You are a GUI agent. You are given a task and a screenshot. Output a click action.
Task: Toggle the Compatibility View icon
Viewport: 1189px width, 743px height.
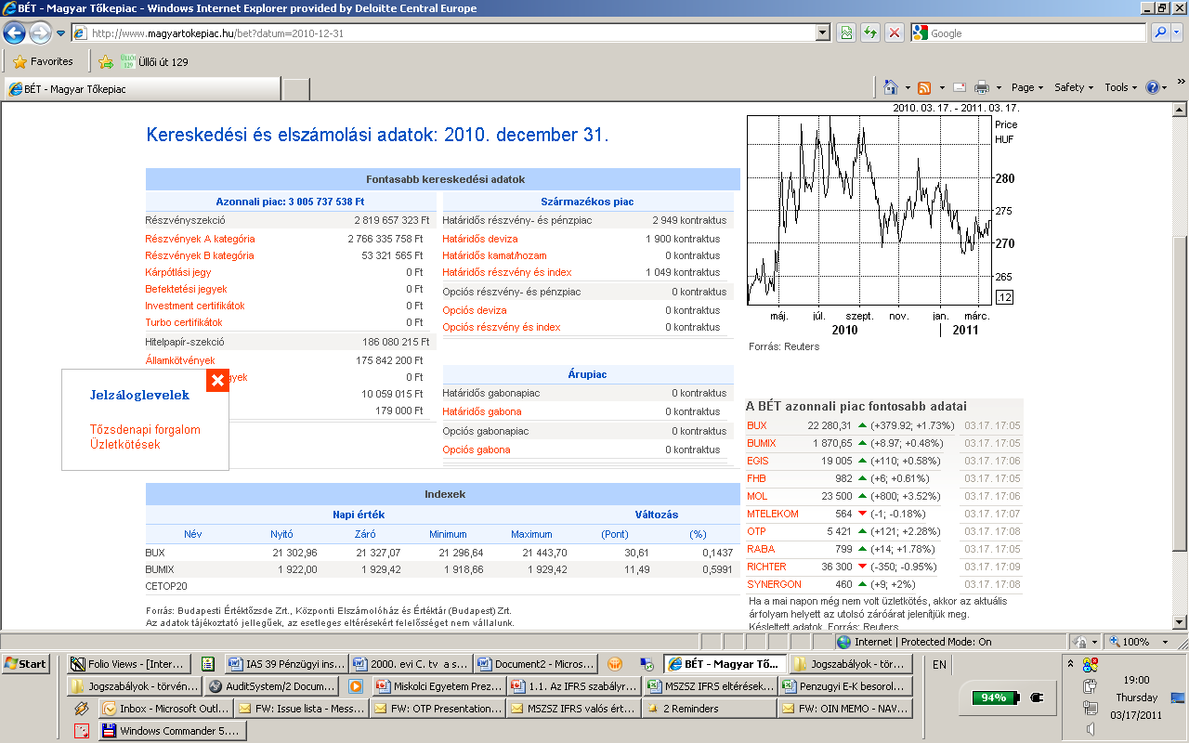tap(846, 33)
